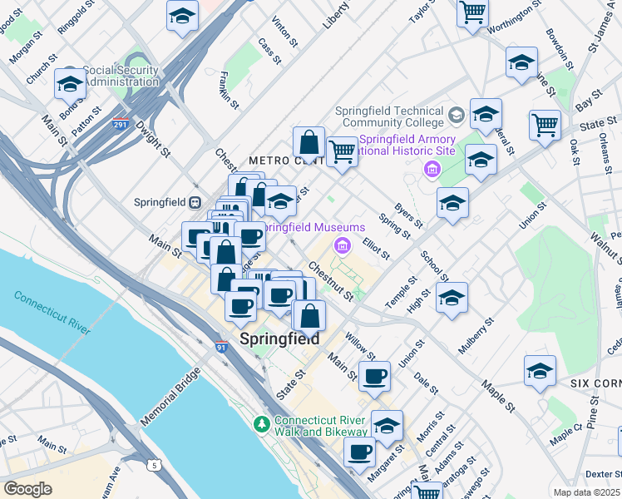Screen dimensions: 622x499
Task: Select the school marker near Morris St
Action: point(388,427)
